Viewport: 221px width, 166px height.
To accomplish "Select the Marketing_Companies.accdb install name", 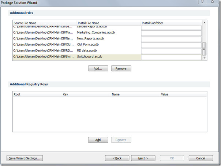I will coord(96,33).
